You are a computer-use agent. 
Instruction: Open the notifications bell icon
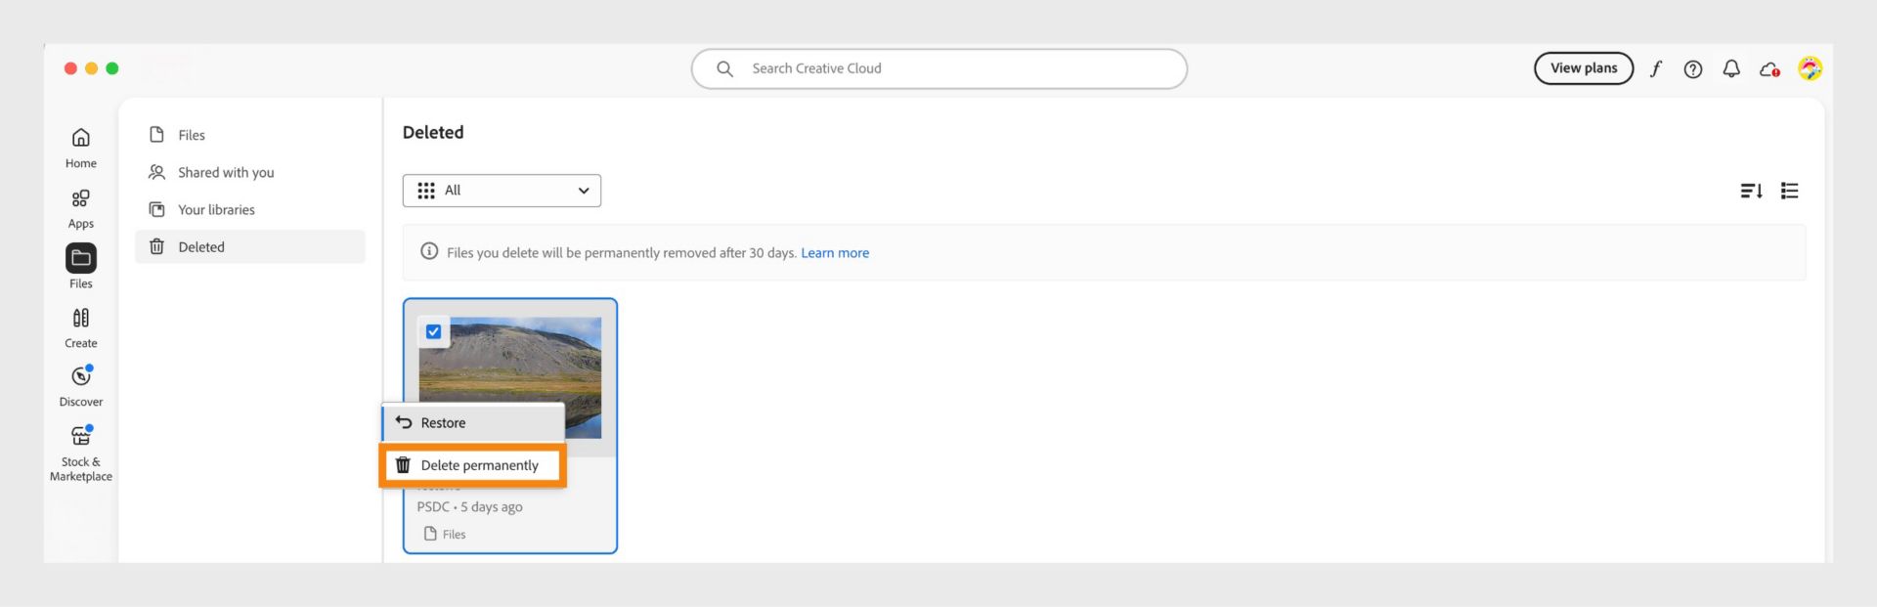(1731, 68)
